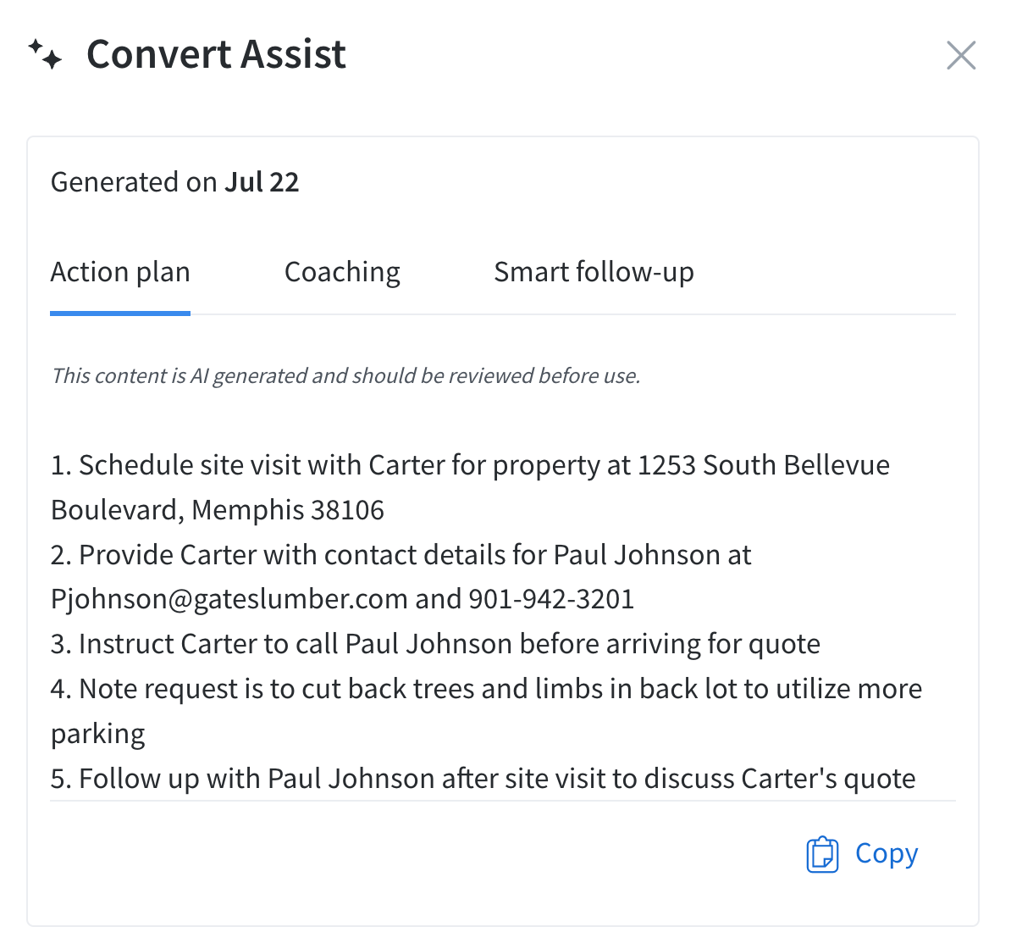The image size is (1011, 949).
Task: Click step 4 Note request text
Action: 485,689
